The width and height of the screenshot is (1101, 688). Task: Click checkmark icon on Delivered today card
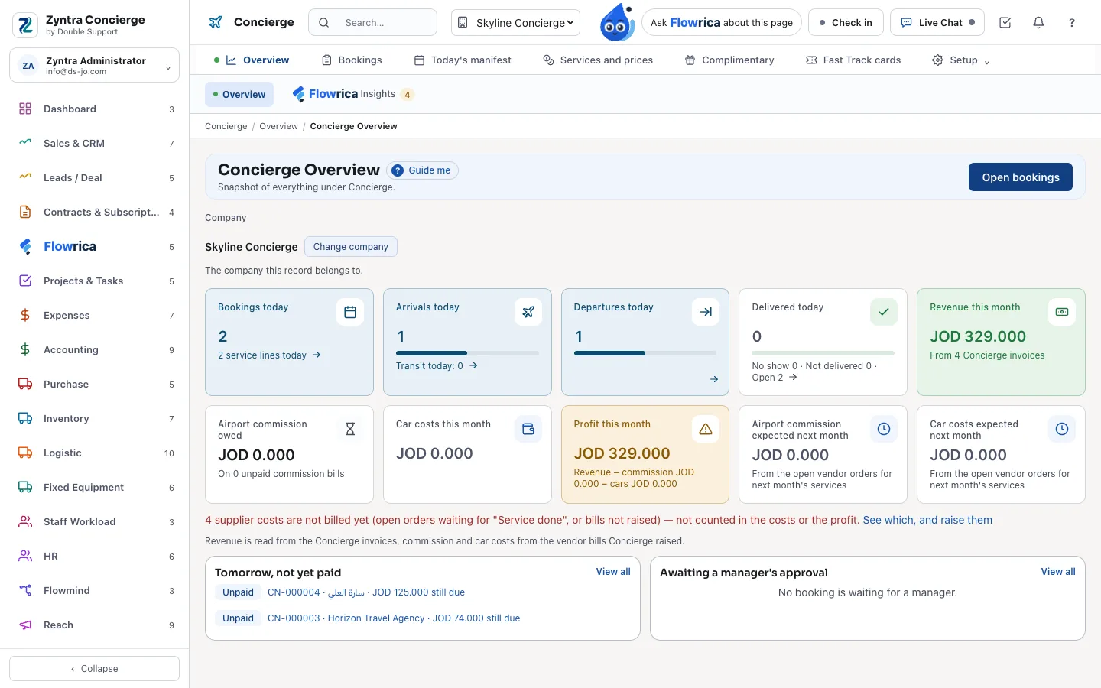coord(884,312)
